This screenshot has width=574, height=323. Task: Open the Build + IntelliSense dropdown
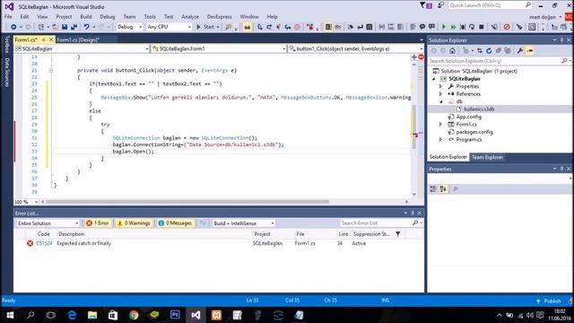(x=243, y=223)
